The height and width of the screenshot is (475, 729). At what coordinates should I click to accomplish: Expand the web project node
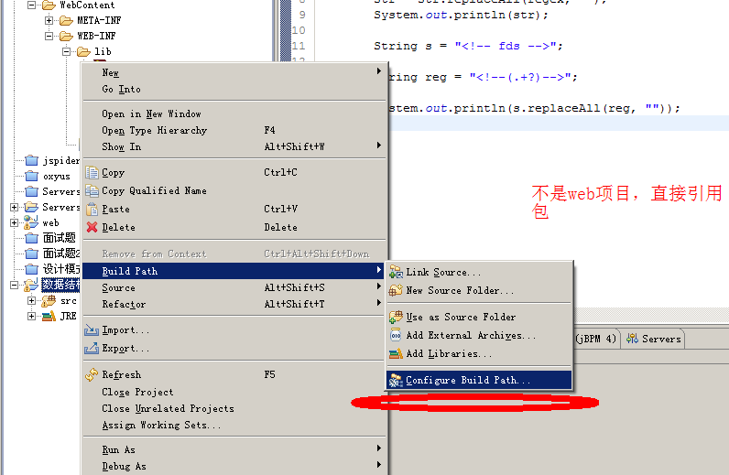(15, 222)
